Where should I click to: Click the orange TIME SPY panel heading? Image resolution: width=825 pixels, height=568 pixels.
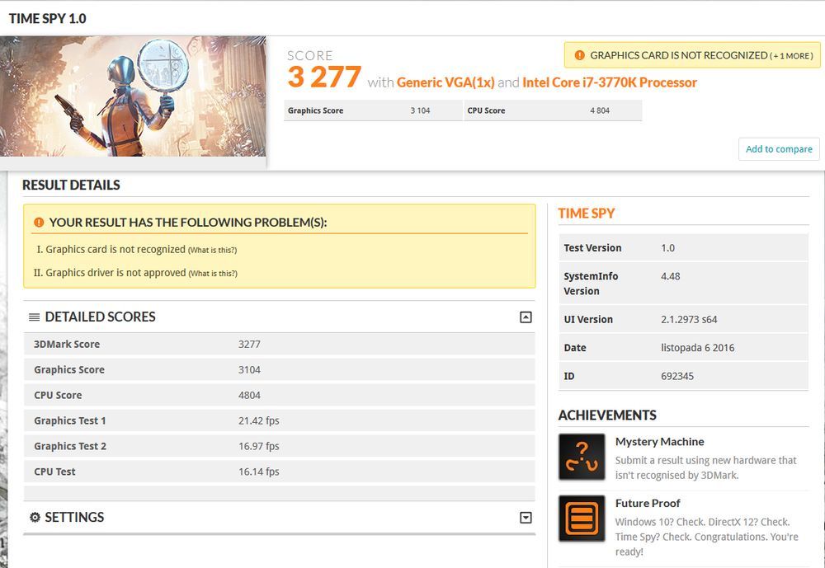coord(586,214)
